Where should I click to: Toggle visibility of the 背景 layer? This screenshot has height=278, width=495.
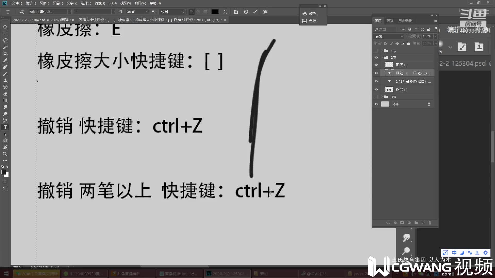coord(376,104)
